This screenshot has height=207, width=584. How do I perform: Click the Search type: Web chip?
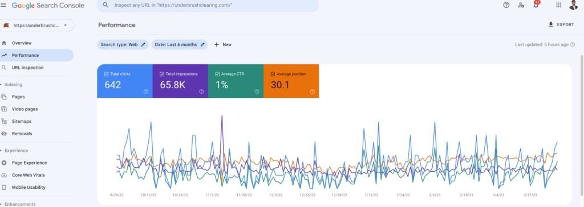pos(123,44)
